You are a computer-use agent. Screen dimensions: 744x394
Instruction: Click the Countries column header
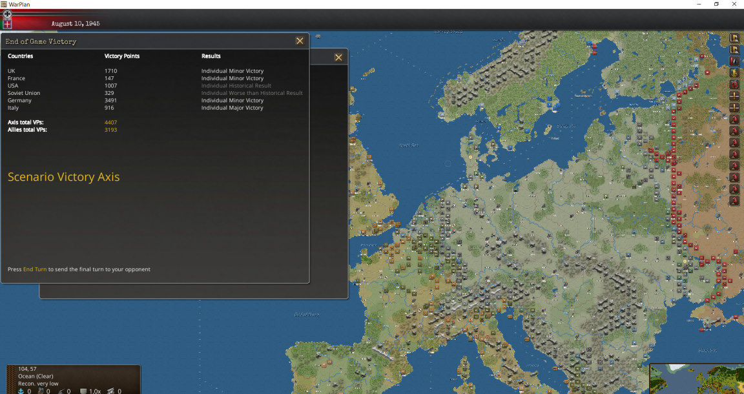click(21, 56)
